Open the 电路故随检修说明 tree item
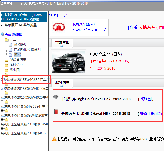 pos(27,49)
